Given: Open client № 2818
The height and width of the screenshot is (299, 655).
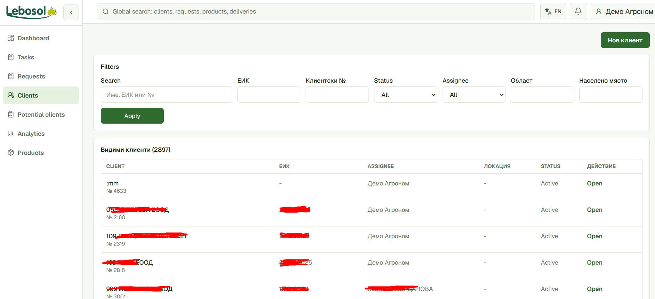Looking at the screenshot, I should (595, 263).
